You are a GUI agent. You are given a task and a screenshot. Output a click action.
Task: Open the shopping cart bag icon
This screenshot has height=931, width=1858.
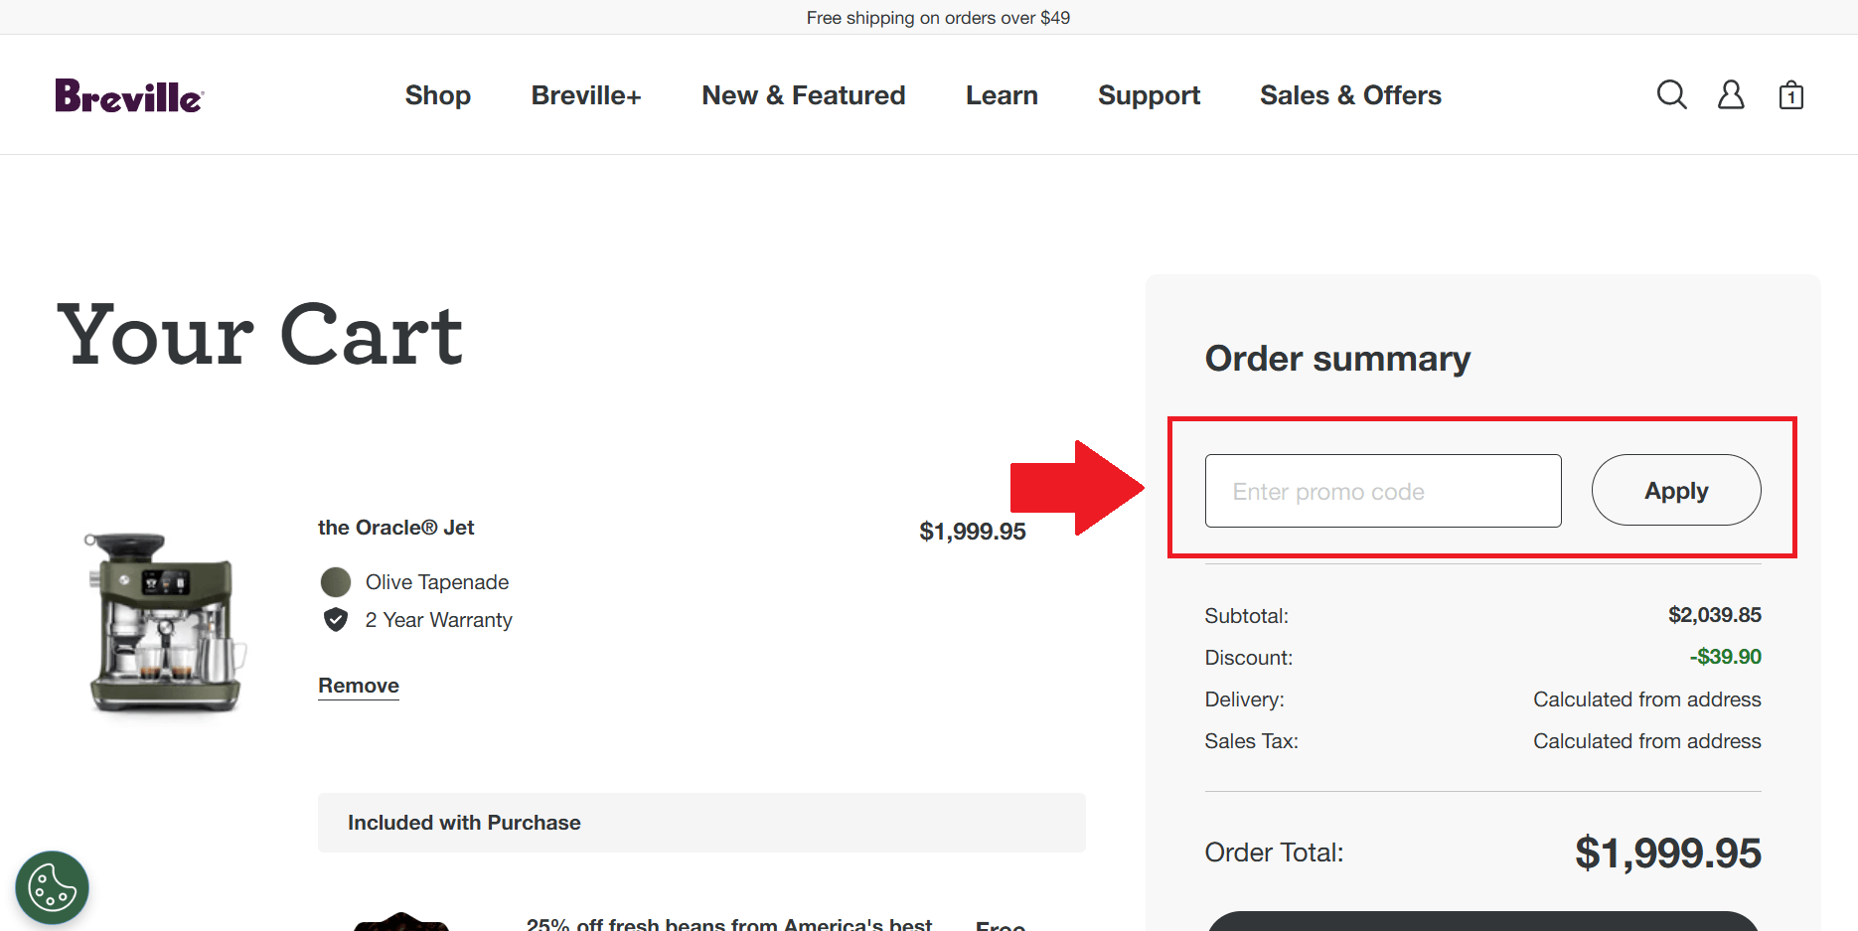pos(1790,95)
